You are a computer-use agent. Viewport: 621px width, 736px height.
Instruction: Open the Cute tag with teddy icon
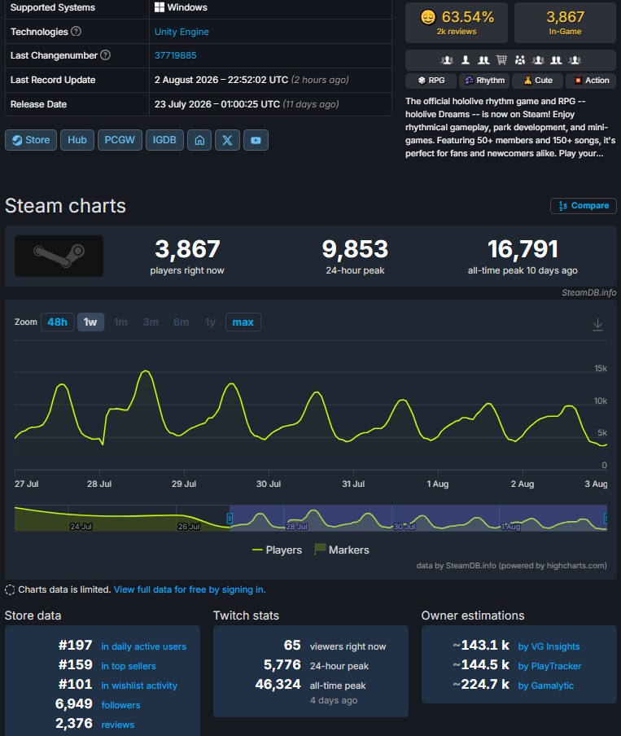[x=538, y=81]
